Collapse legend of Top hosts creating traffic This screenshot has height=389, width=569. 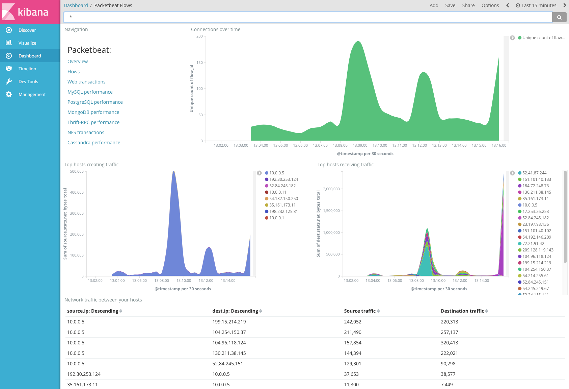[x=259, y=173]
